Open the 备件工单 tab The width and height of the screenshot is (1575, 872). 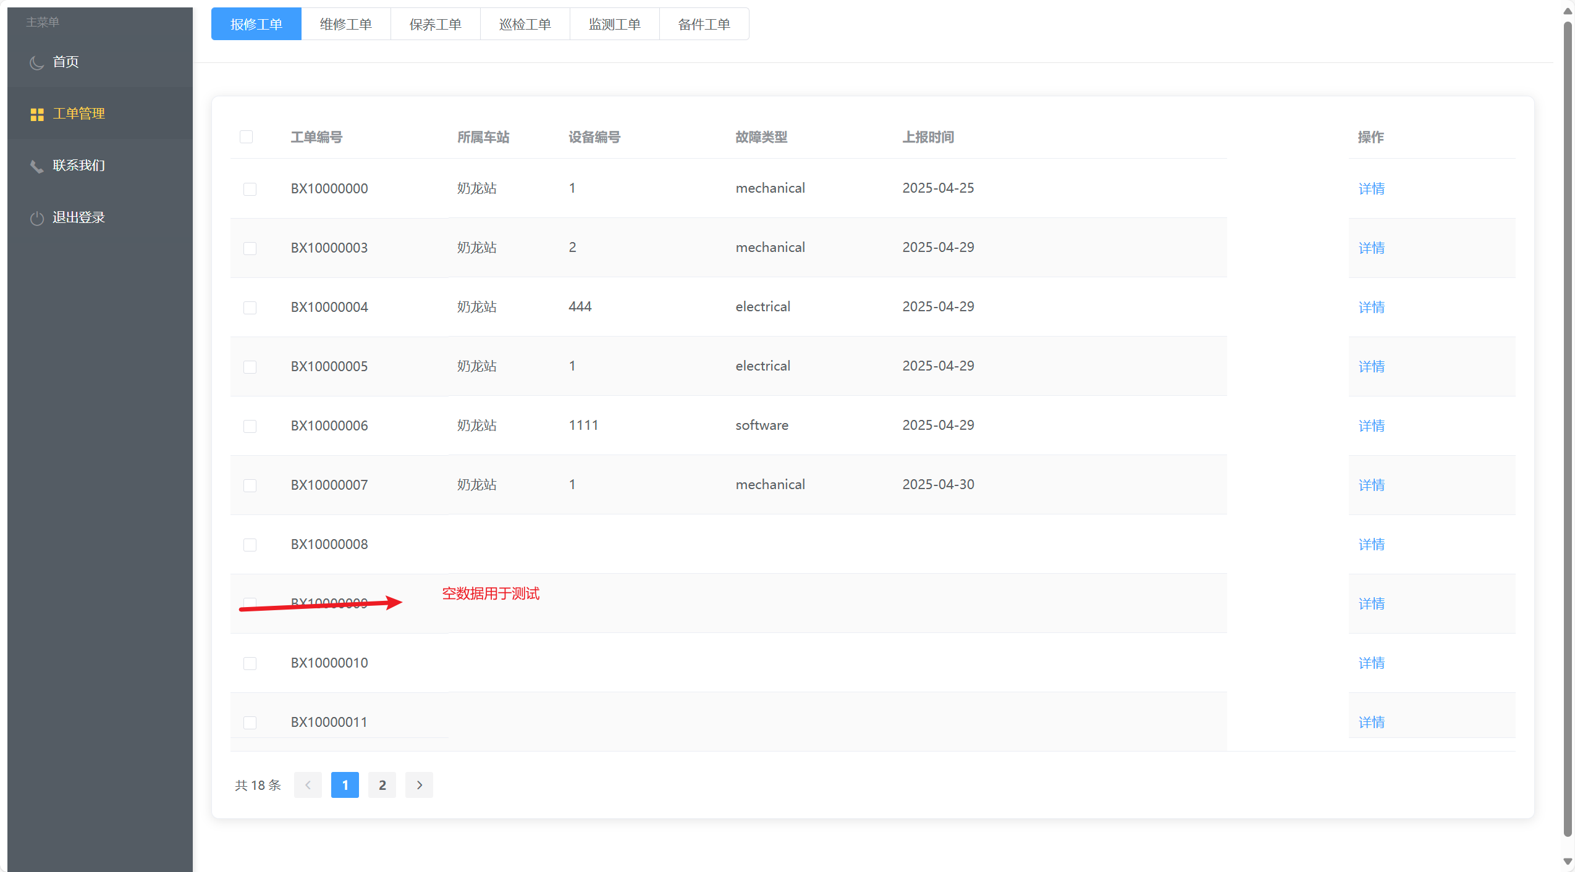[704, 24]
